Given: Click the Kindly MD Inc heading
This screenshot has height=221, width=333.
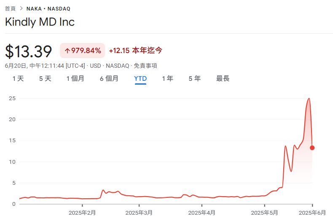Looking at the screenshot, I should [x=40, y=22].
